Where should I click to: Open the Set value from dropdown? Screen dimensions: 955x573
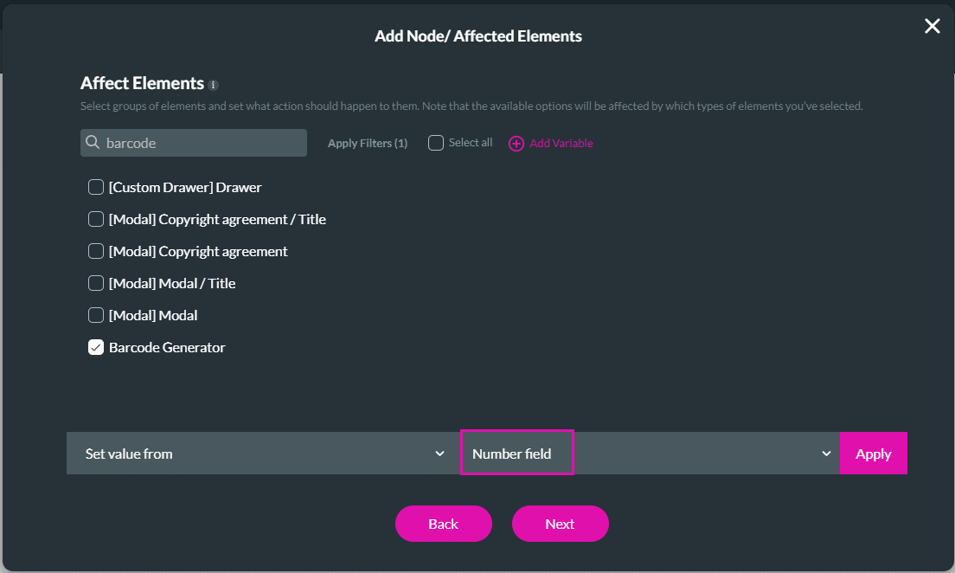tap(263, 454)
